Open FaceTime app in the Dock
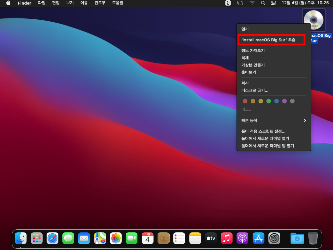This screenshot has width=333, height=250. pos(132,238)
